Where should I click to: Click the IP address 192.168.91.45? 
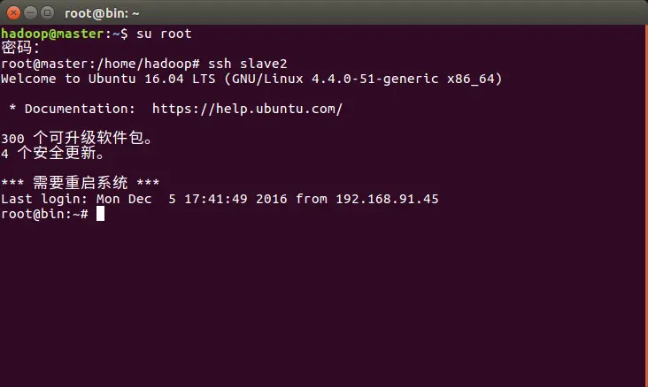click(x=387, y=199)
